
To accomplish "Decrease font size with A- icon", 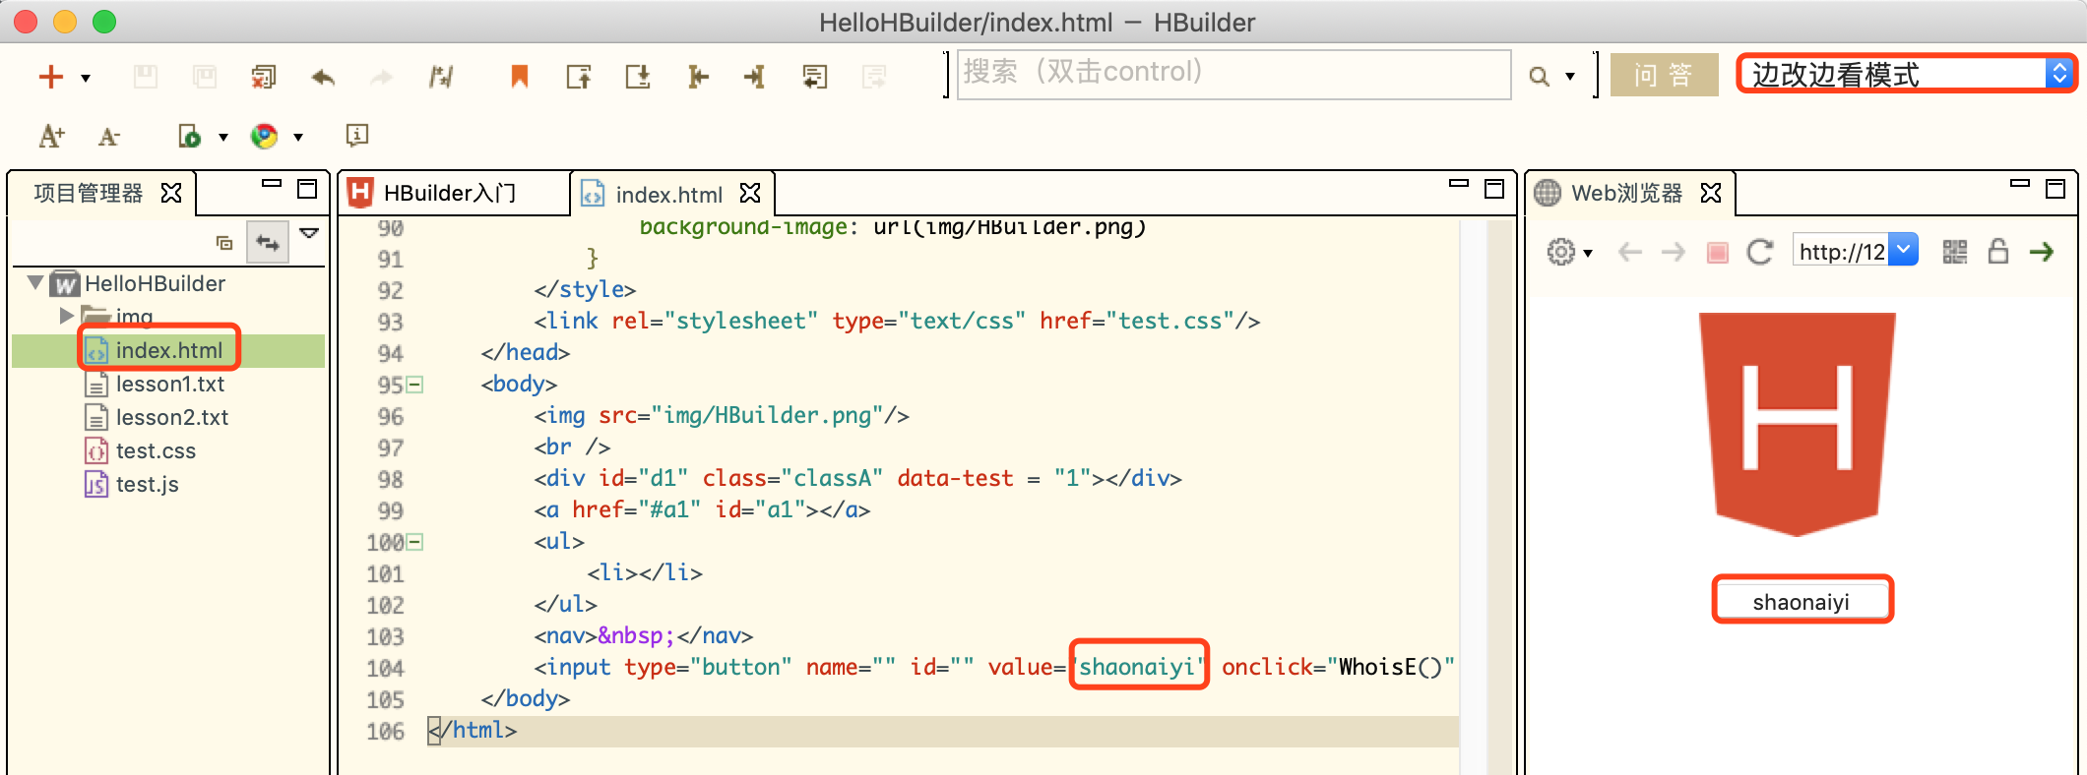I will click(109, 136).
